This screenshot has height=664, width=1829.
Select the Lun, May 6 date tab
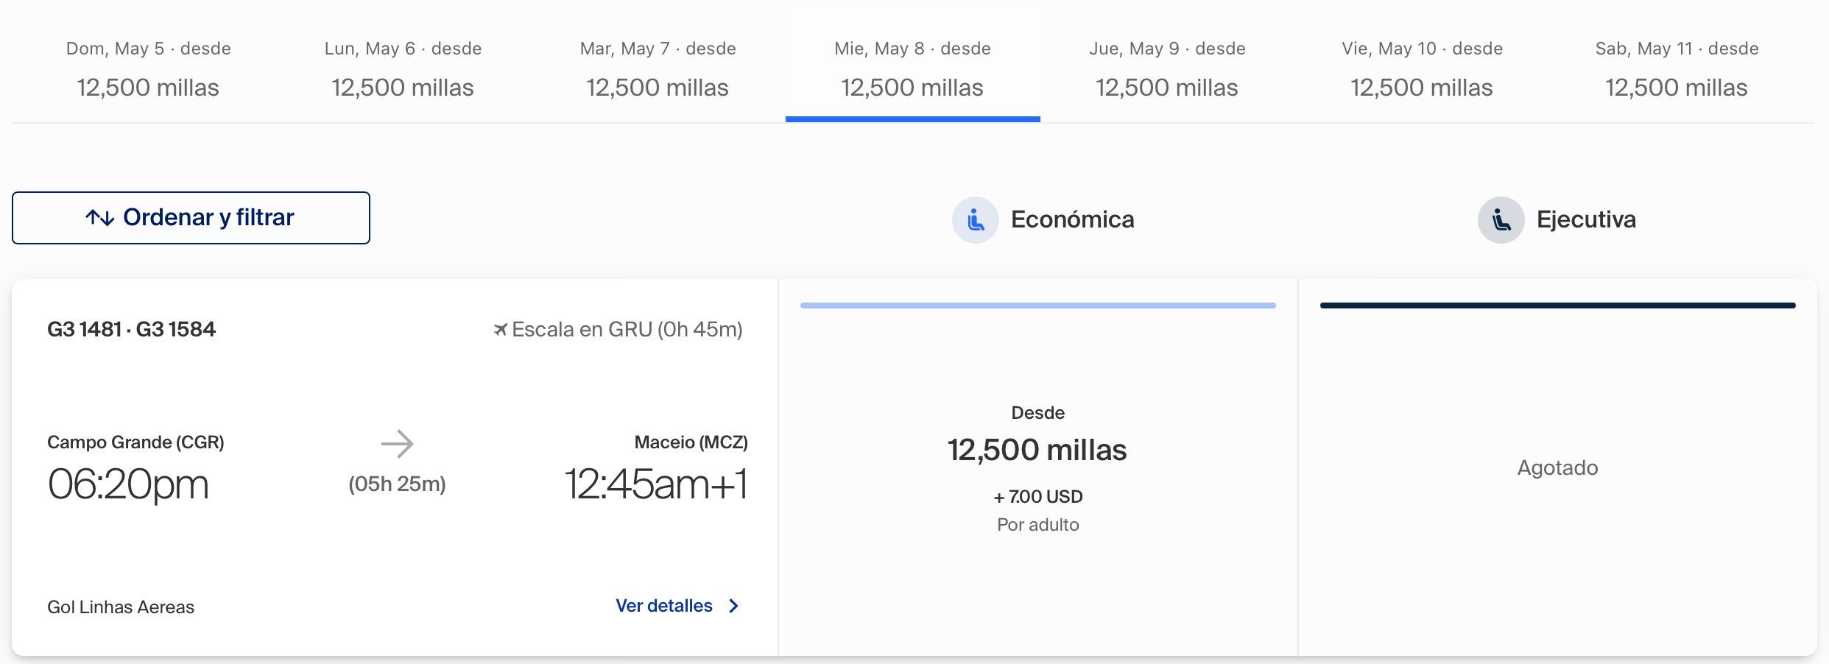[403, 69]
